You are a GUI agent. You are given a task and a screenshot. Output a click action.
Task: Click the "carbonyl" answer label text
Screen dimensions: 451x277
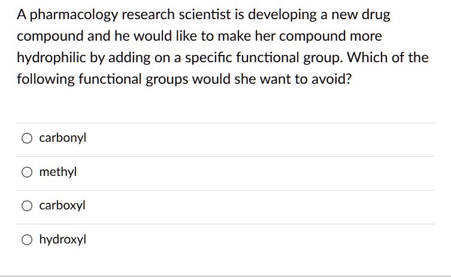(x=63, y=138)
